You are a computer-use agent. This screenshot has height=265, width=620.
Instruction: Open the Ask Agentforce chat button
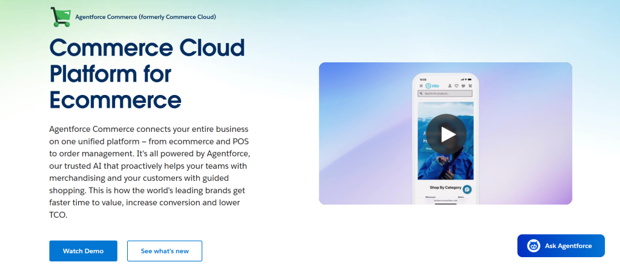(x=561, y=246)
